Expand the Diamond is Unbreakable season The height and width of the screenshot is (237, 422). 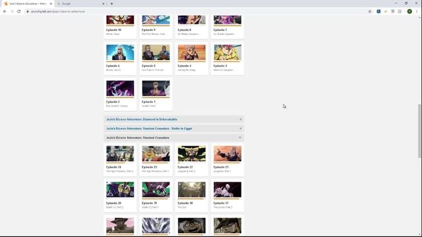pos(173,119)
